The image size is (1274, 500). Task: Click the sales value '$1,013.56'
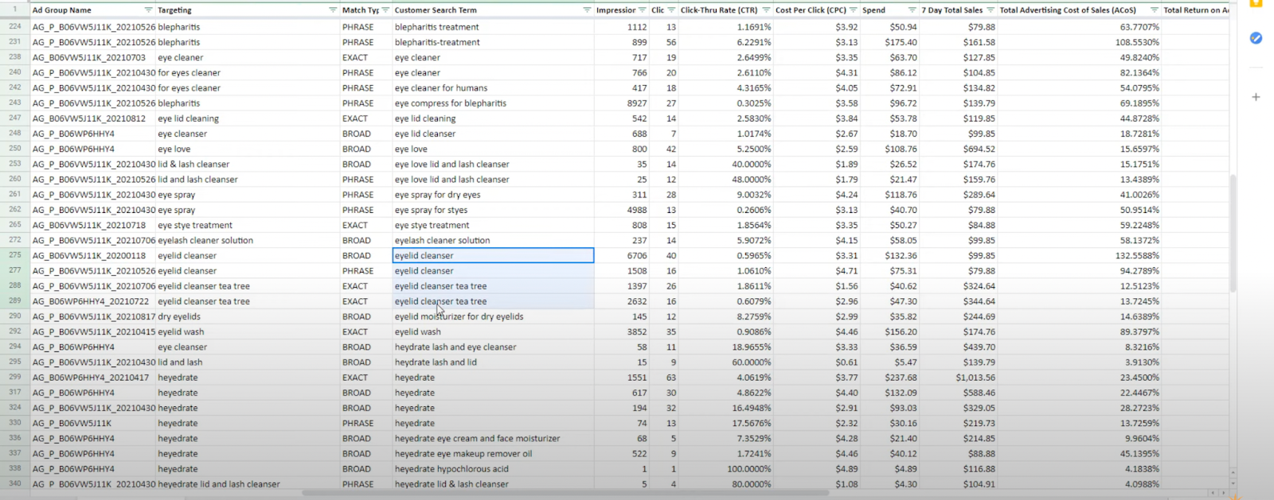(x=975, y=378)
